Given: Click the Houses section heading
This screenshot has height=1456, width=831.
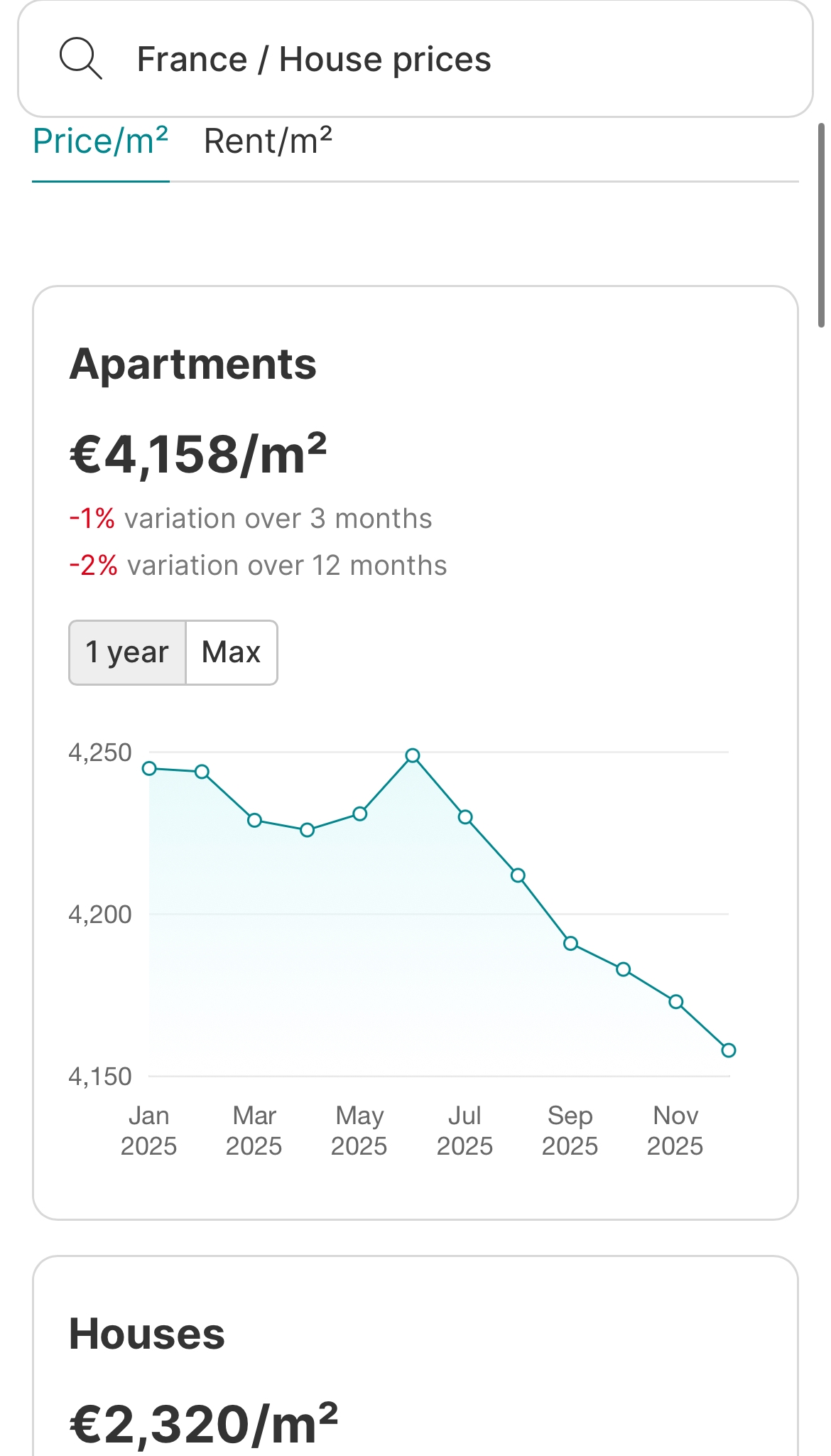Looking at the screenshot, I should pos(147,1334).
